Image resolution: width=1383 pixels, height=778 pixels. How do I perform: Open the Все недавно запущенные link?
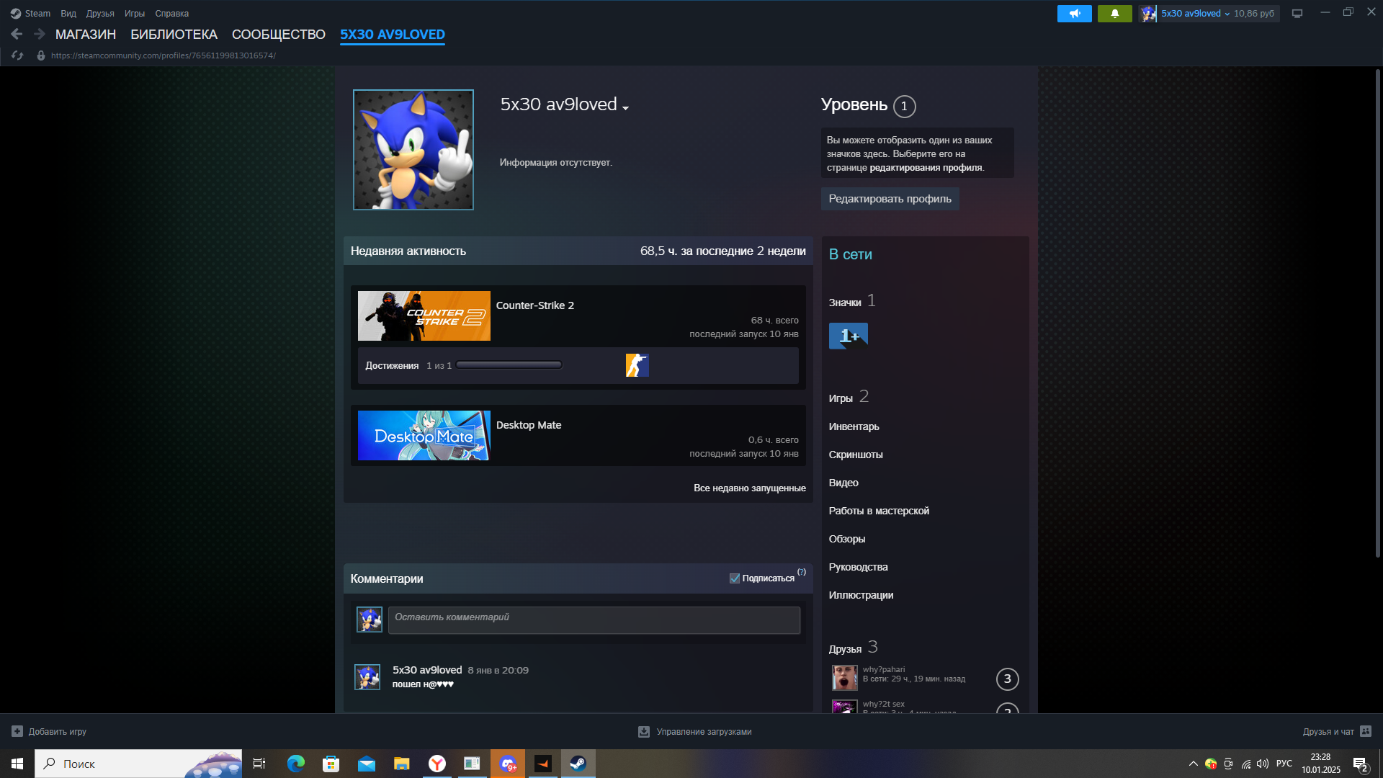pos(749,488)
